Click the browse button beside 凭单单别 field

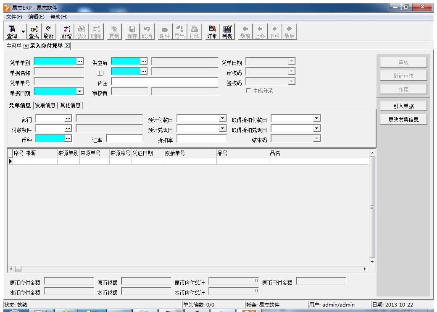pos(80,61)
